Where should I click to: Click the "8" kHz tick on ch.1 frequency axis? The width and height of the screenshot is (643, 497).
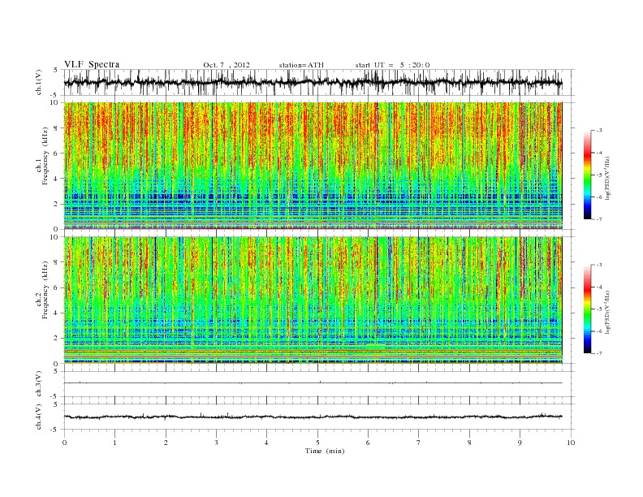coord(56,128)
